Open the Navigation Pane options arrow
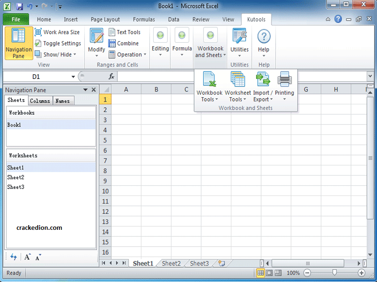 click(85, 90)
